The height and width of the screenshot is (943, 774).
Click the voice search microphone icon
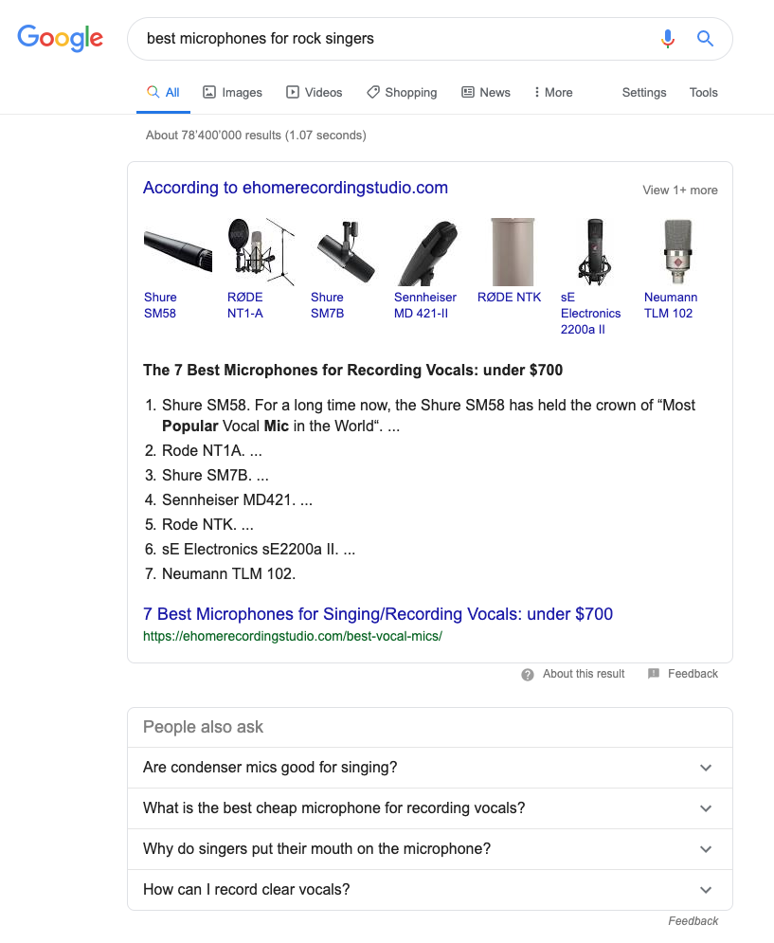coord(668,39)
